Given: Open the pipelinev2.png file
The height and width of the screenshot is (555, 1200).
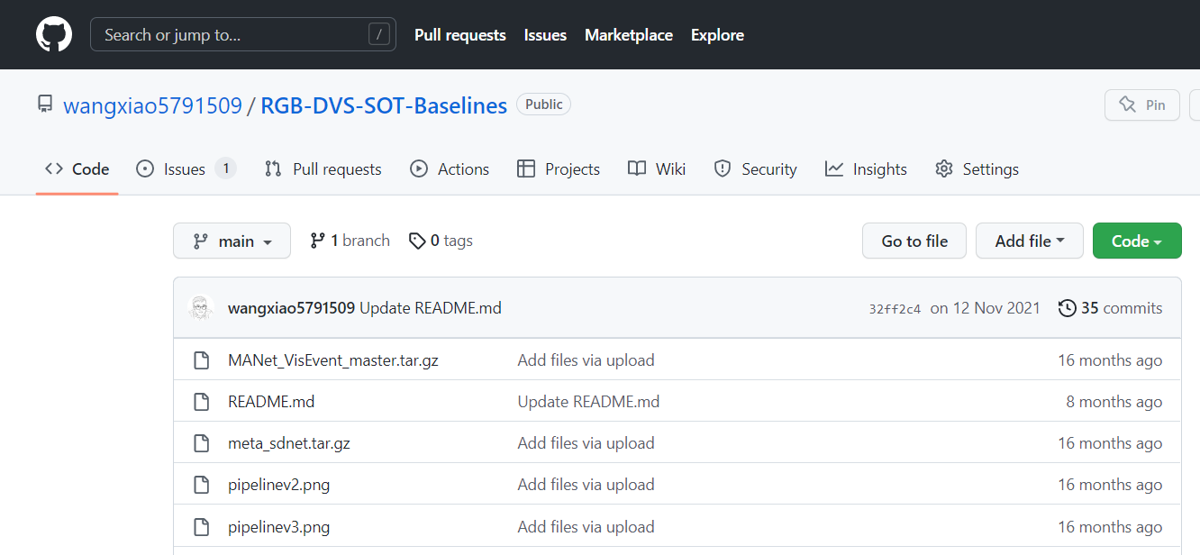Looking at the screenshot, I should coord(279,485).
